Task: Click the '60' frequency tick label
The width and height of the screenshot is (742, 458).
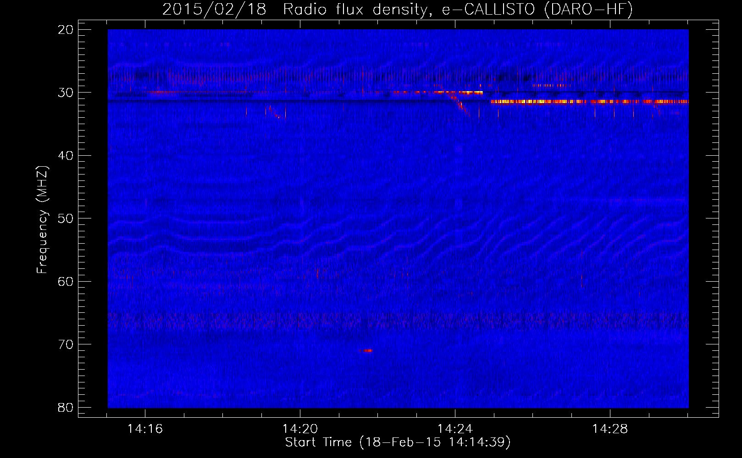Action: coord(66,281)
